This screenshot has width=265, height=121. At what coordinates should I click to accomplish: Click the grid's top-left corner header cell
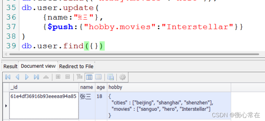pos(6,87)
